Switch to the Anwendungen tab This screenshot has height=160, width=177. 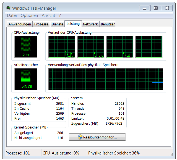tap(20, 24)
